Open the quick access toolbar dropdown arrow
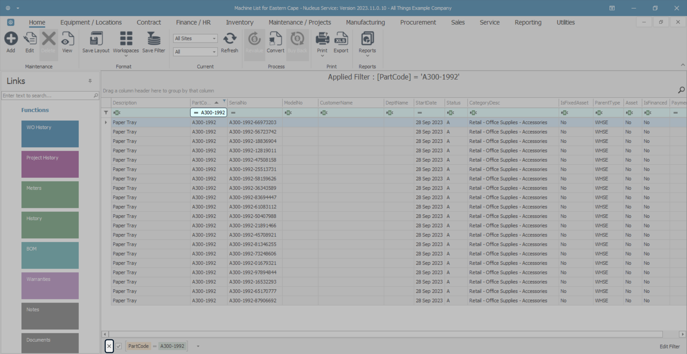Image resolution: width=687 pixels, height=354 pixels. click(x=18, y=8)
